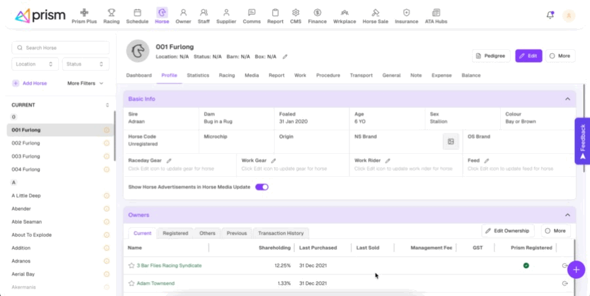The image size is (590, 296).
Task: Click the pencil icon next to Raceday Gear
Action: pos(169,160)
